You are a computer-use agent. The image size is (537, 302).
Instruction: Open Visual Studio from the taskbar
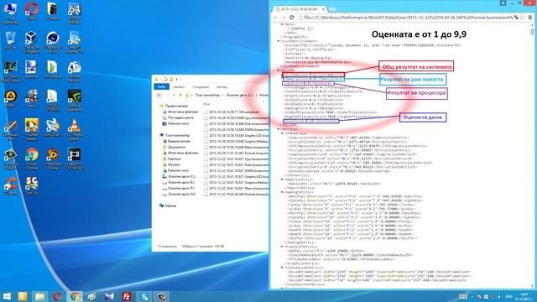109,296
